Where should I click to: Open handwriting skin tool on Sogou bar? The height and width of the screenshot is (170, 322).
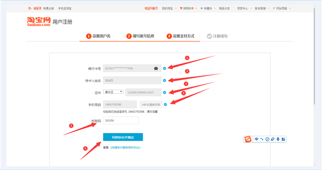point(272,139)
